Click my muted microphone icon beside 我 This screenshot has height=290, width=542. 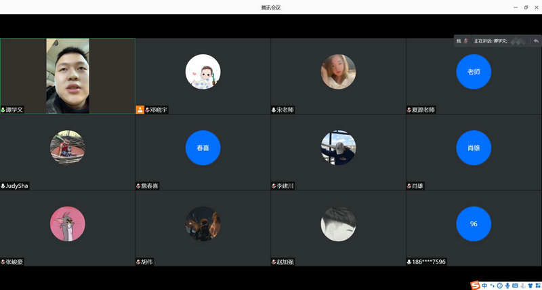[x=465, y=41]
